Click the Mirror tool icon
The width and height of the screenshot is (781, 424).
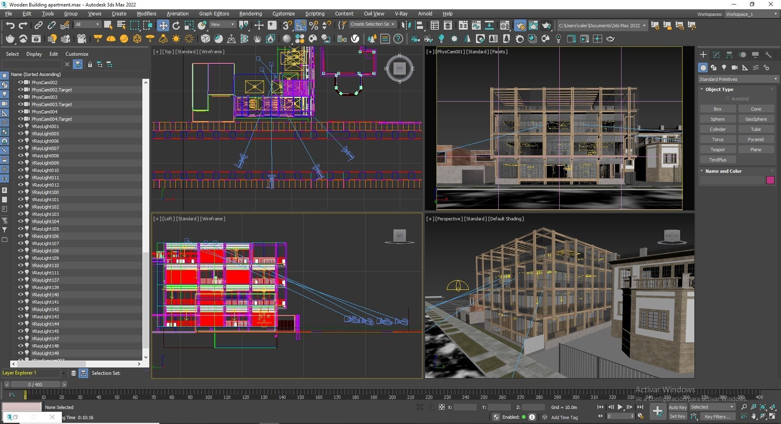(406, 25)
